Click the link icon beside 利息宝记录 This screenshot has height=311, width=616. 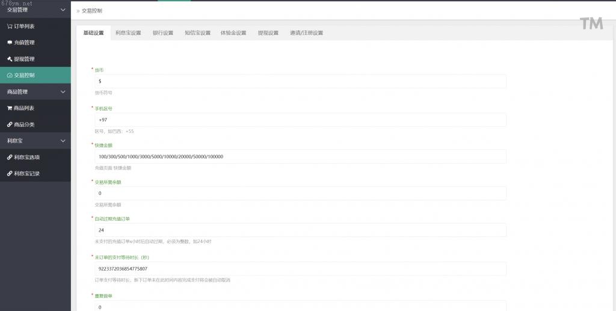point(10,173)
